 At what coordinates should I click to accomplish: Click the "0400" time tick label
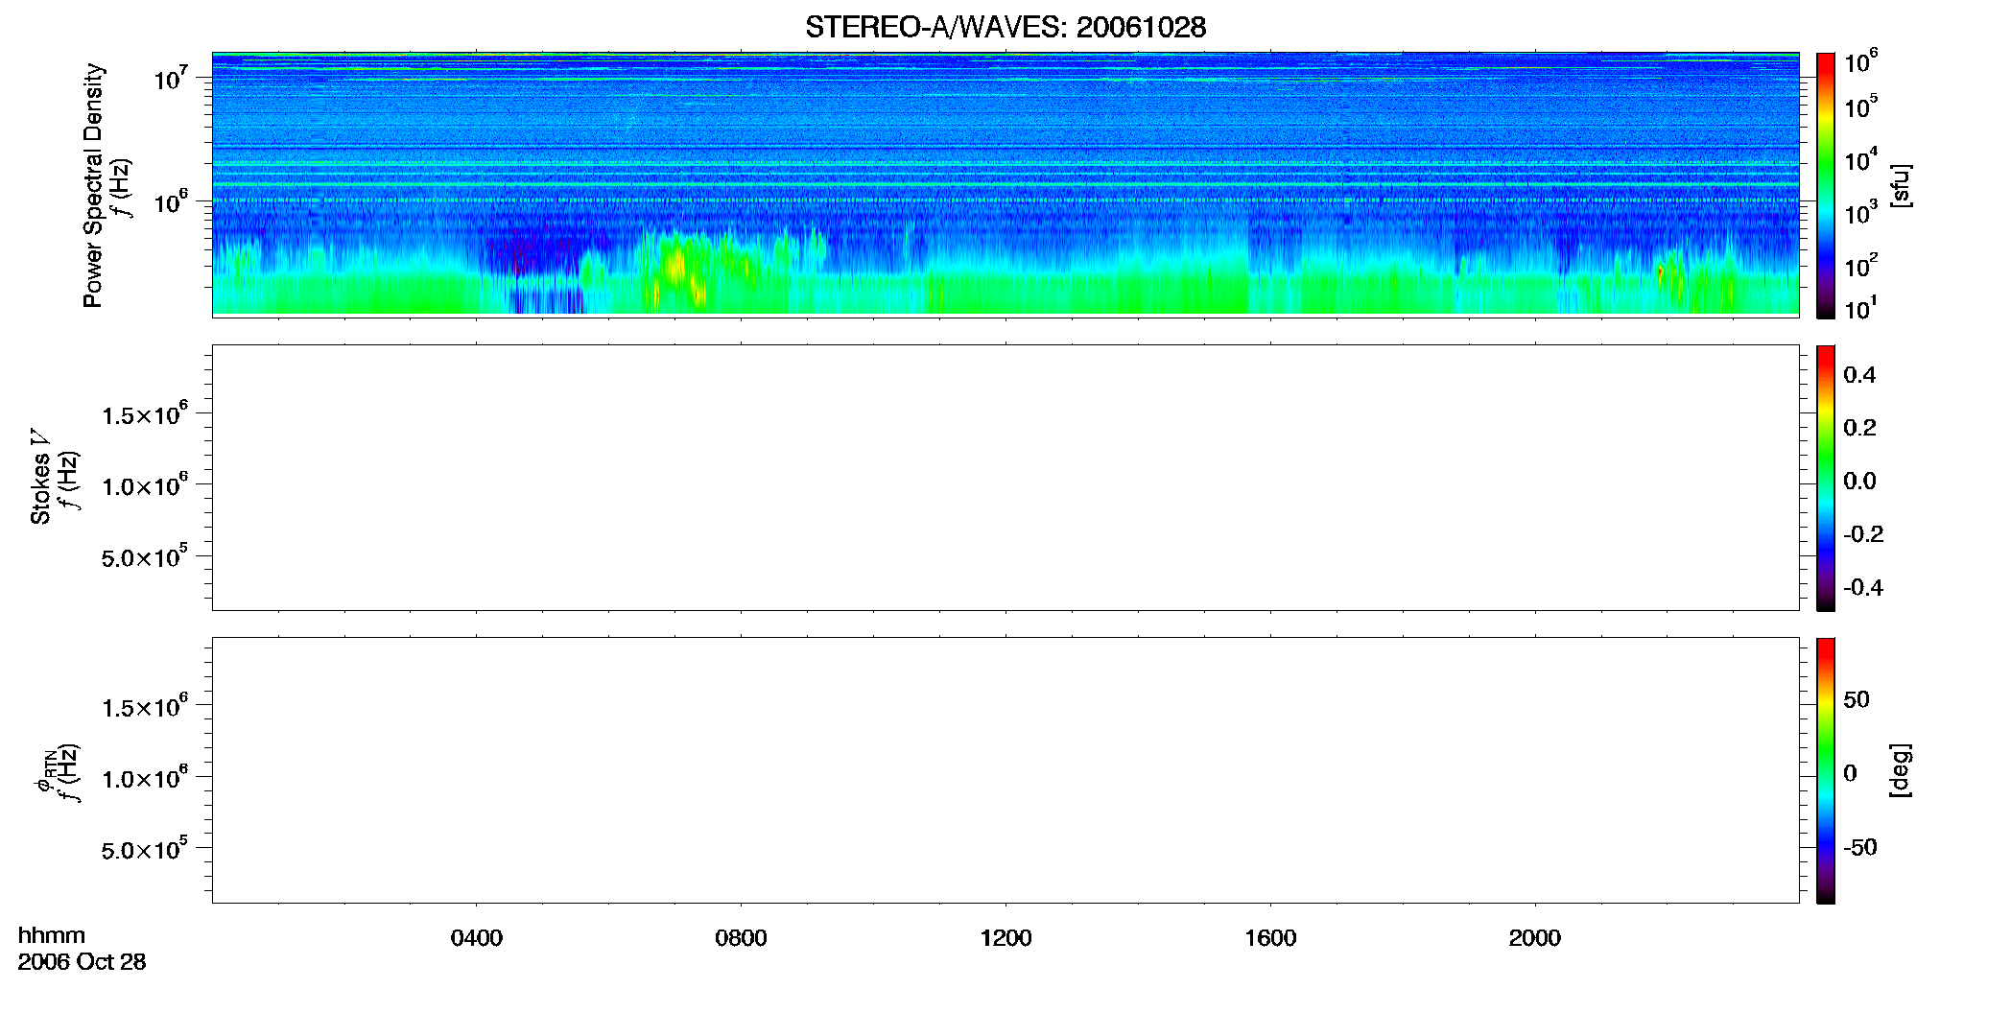[477, 938]
